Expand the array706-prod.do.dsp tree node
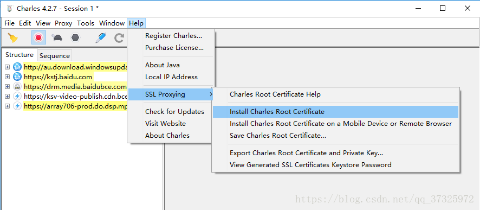This screenshot has width=480, height=210. [x=8, y=106]
